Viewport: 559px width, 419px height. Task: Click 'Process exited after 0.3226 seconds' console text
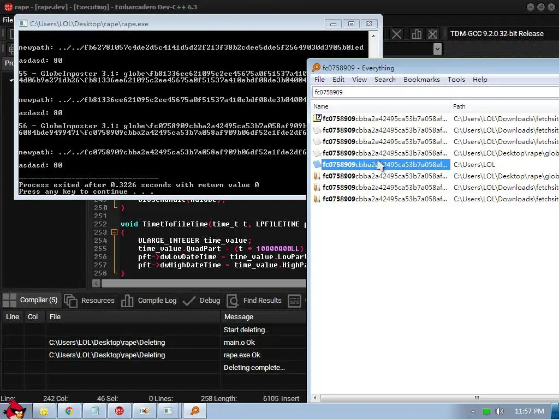click(139, 185)
